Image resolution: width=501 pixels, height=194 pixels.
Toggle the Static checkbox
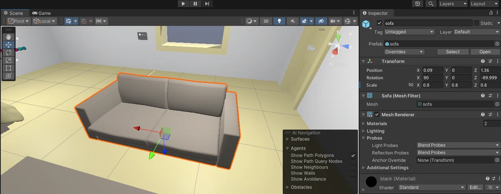(x=476, y=23)
